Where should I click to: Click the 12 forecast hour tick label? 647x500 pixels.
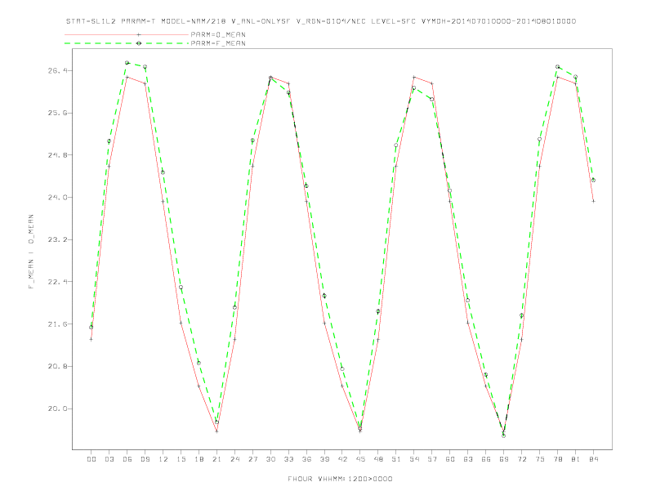[163, 459]
